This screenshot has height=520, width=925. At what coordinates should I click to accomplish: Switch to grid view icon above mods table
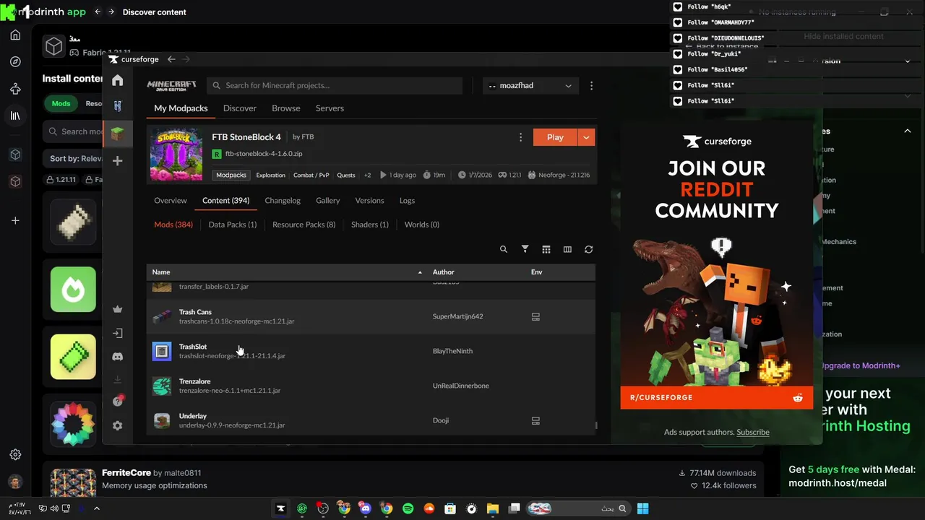(546, 249)
